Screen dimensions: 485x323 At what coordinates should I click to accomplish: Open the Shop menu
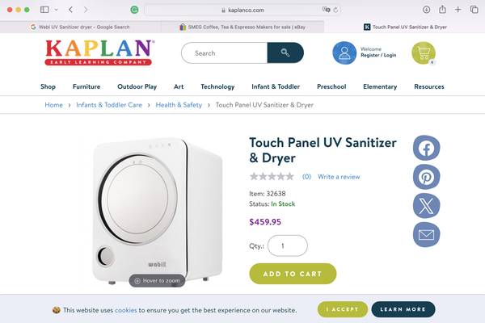[48, 86]
